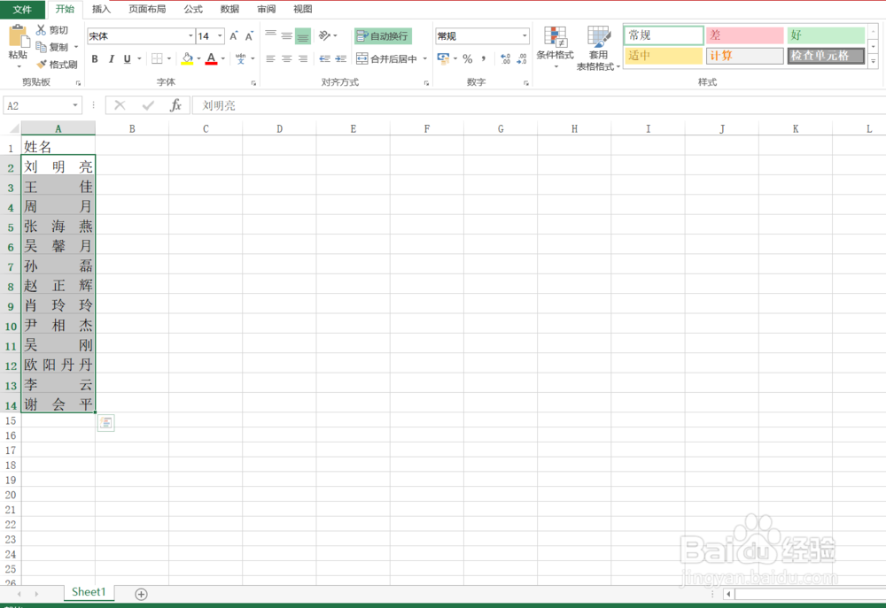Viewport: 886px width, 608px height.
Task: Click the Decrease Indent icon
Action: tap(324, 58)
